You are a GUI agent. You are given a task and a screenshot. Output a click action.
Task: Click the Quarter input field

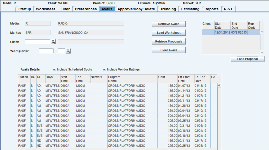tap(61, 51)
